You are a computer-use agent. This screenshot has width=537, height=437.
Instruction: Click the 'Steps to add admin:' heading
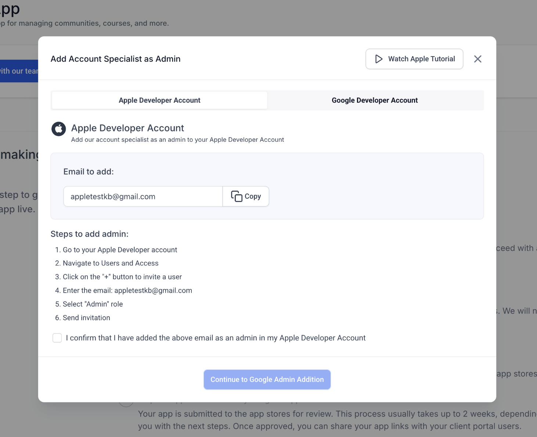coord(90,234)
